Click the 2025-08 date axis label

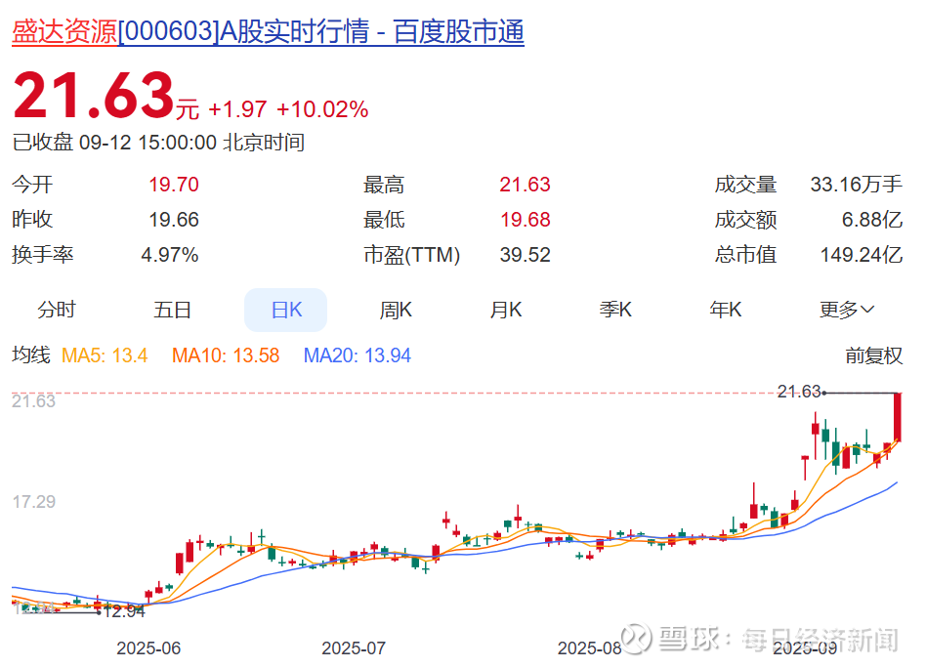tap(590, 648)
